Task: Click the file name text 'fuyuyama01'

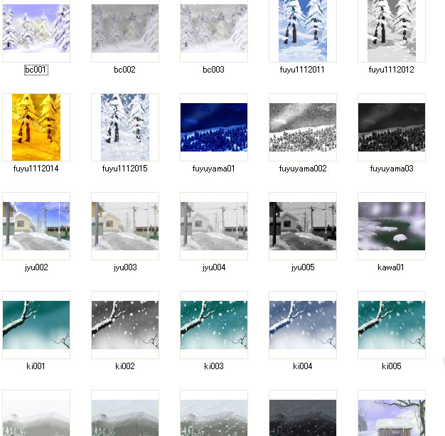Action: (213, 169)
